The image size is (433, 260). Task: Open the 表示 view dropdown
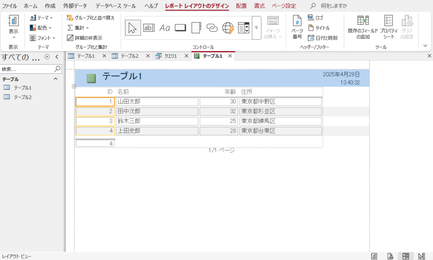point(13,27)
